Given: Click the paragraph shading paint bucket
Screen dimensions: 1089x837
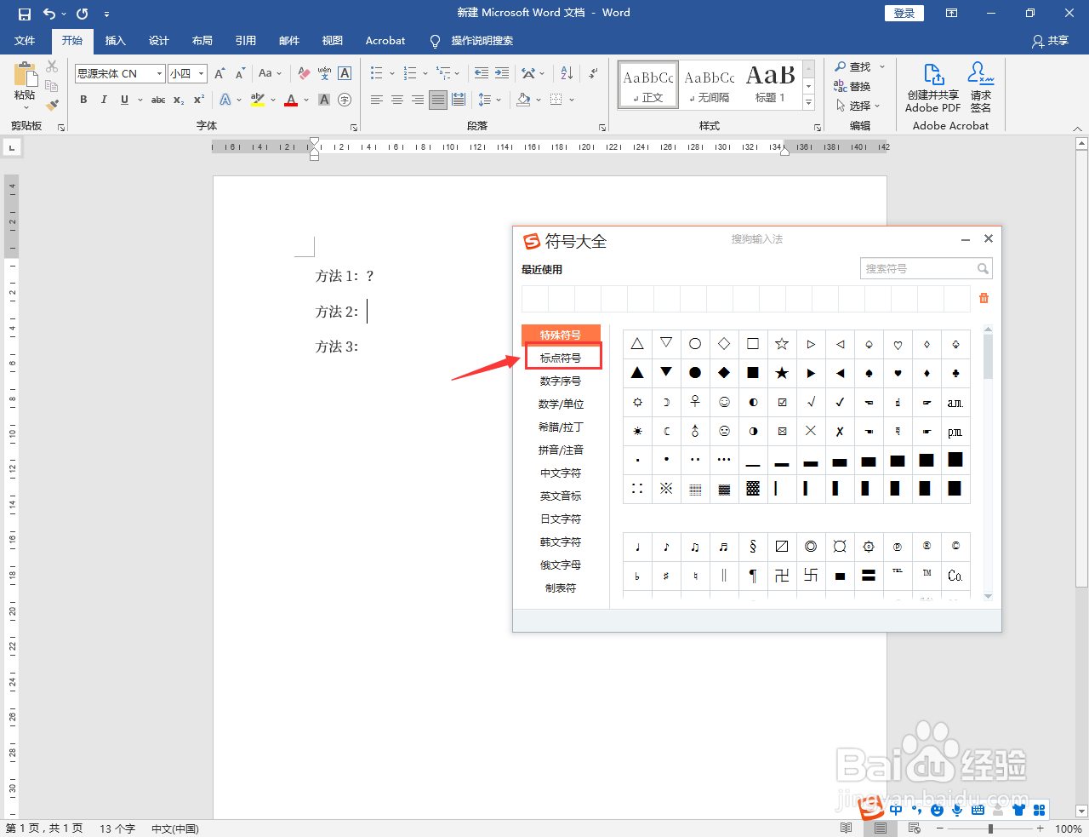Looking at the screenshot, I should pos(524,100).
